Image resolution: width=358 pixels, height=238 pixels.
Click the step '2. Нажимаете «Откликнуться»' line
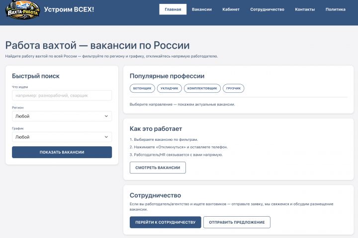click(179, 147)
